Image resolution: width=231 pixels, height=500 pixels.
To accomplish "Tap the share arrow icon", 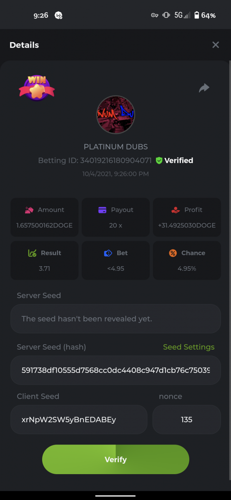I will point(204,88).
